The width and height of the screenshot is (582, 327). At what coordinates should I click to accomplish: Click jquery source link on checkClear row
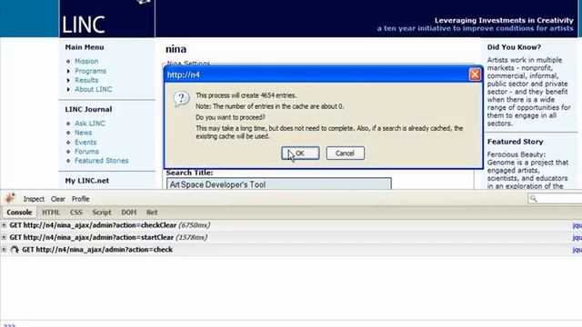tap(577, 225)
